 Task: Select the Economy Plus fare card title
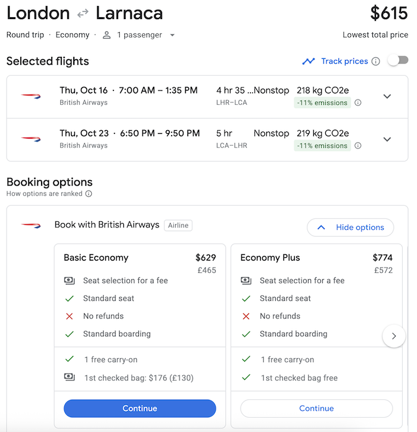(x=270, y=258)
